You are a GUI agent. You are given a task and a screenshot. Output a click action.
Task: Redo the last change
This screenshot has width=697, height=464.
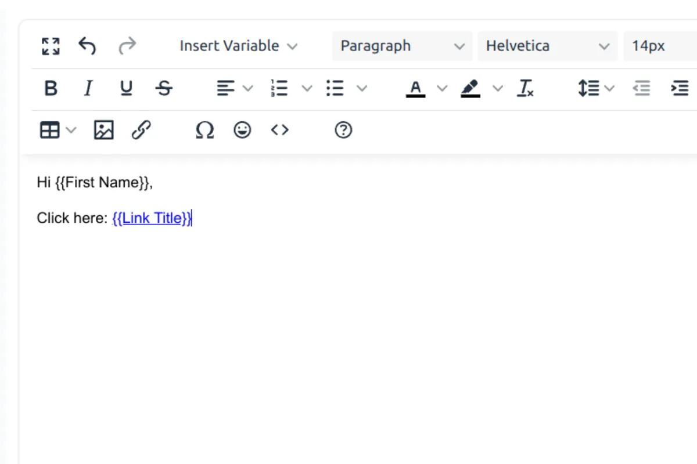coord(127,46)
